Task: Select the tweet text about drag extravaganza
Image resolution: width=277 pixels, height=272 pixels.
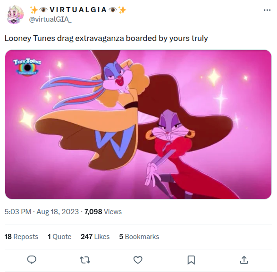Action: click(106, 38)
